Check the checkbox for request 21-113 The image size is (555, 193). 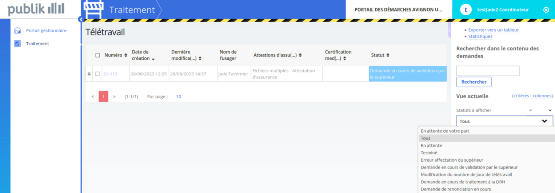point(97,74)
